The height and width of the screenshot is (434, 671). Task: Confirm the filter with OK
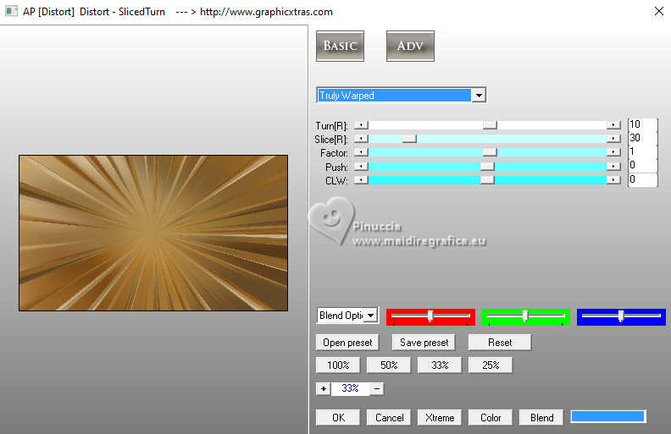(x=338, y=418)
